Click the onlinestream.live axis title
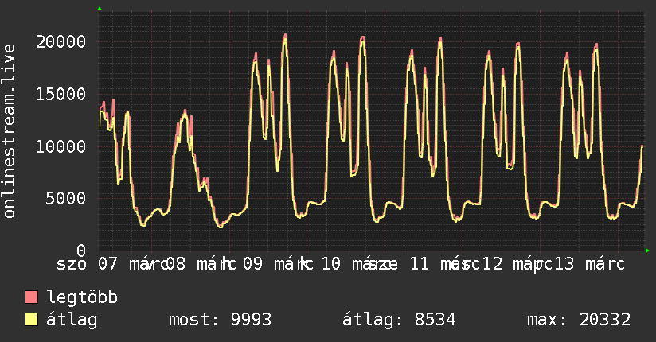This screenshot has height=342, width=656. click(x=10, y=131)
